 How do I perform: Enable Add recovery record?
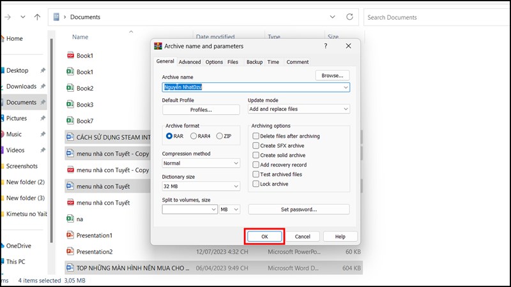pyautogui.click(x=256, y=165)
